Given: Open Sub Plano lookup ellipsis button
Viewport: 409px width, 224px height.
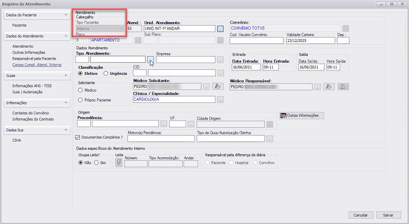Looking at the screenshot, I should point(220,40).
